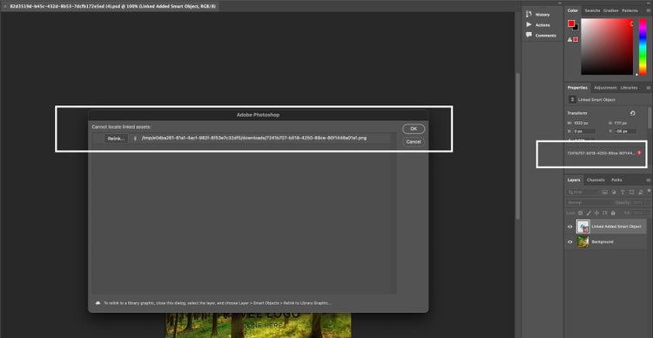Close the .psd document tab

(5, 7)
